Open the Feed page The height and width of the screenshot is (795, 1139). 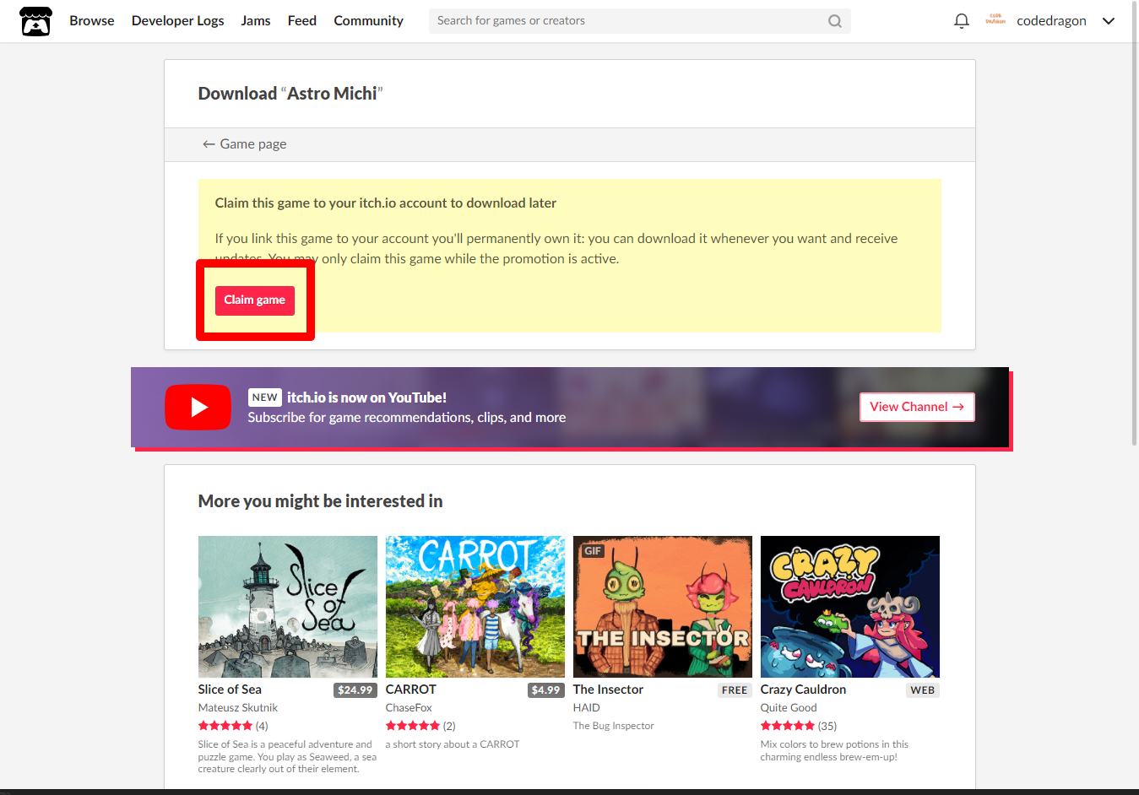302,21
